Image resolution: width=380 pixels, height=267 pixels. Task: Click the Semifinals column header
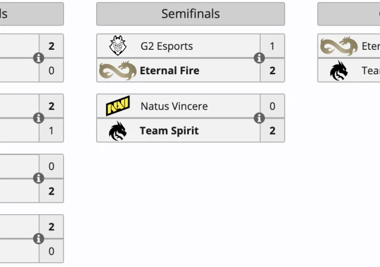[191, 14]
